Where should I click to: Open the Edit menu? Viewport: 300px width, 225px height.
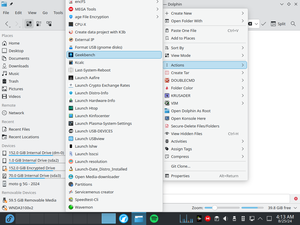[18, 13]
